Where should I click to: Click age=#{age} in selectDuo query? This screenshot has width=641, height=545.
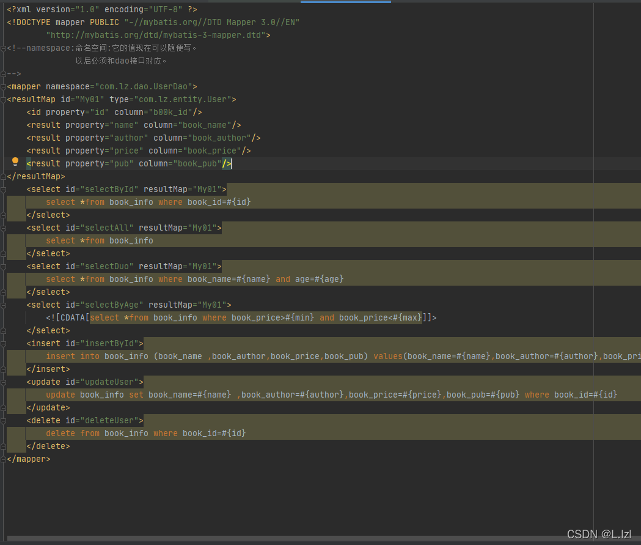319,279
